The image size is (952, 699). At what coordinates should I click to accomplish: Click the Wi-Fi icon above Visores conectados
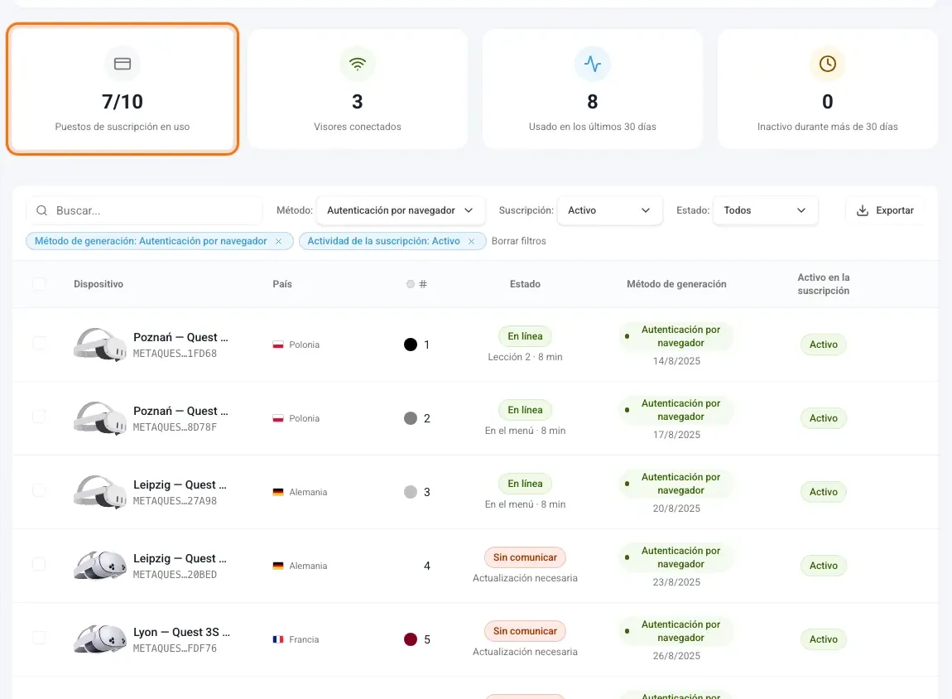pyautogui.click(x=358, y=64)
